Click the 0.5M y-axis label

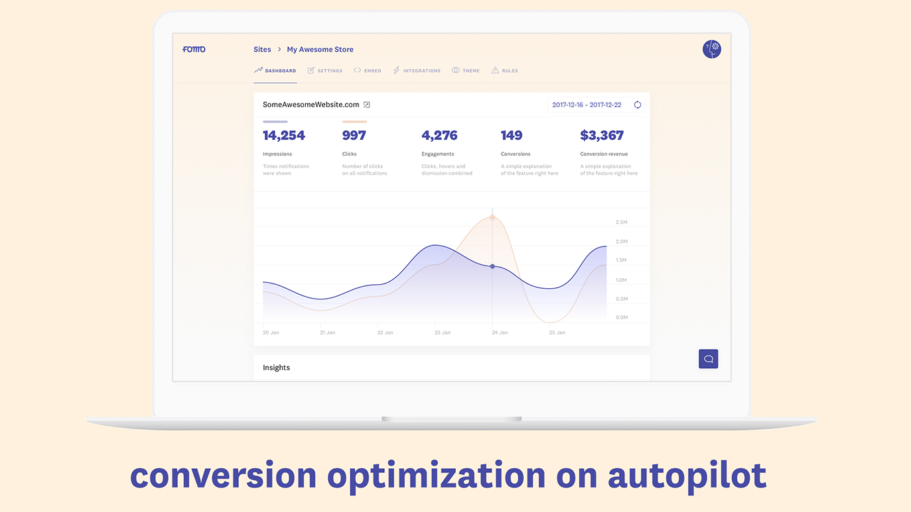coord(622,299)
